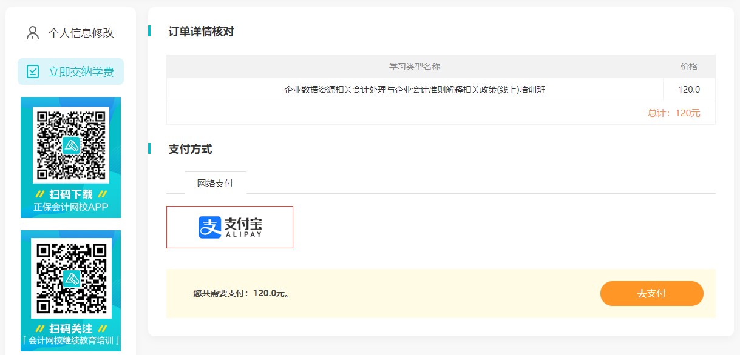Switch to the 网络支付 tab
Screen dimensions: 740x355
pos(215,183)
